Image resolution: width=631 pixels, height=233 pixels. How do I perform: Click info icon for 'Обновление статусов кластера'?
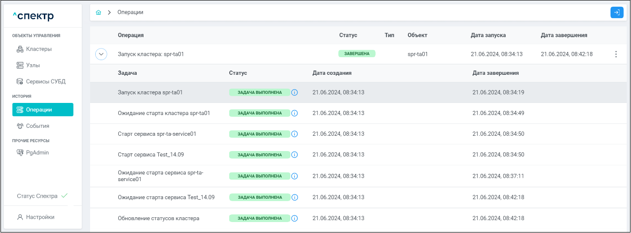click(295, 218)
